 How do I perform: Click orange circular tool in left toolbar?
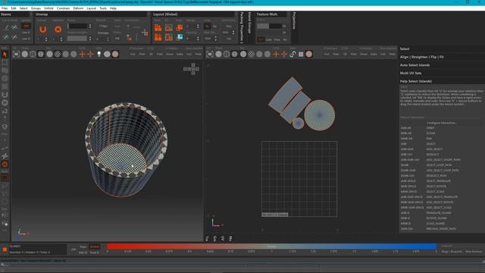pyautogui.click(x=5, y=165)
